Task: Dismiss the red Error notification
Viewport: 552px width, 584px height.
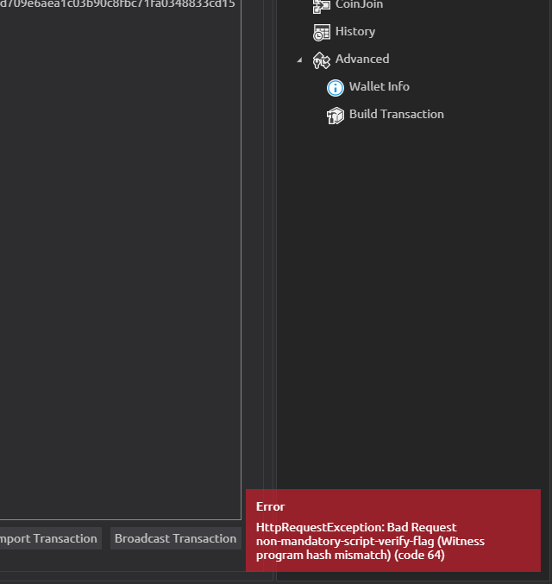Action: 393,531
